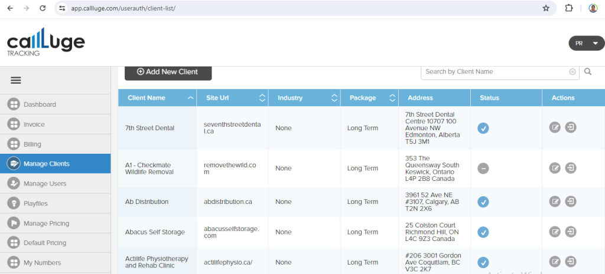Clear the client name search field
This screenshot has width=605, height=274.
click(572, 72)
